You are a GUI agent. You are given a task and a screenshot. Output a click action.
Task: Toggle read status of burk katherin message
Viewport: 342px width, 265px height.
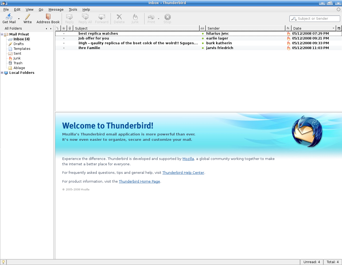pos(203,43)
